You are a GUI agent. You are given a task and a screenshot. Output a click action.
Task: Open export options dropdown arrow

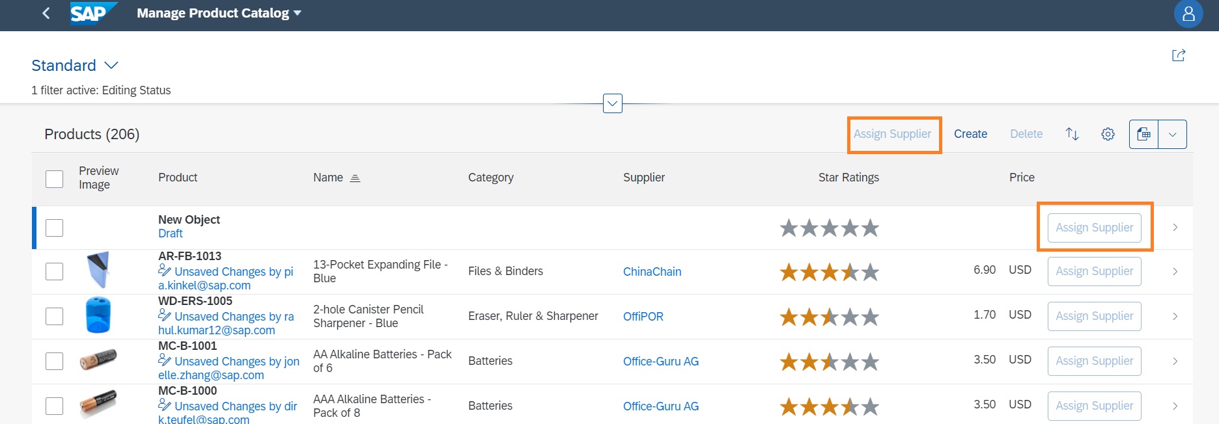[x=1172, y=134]
